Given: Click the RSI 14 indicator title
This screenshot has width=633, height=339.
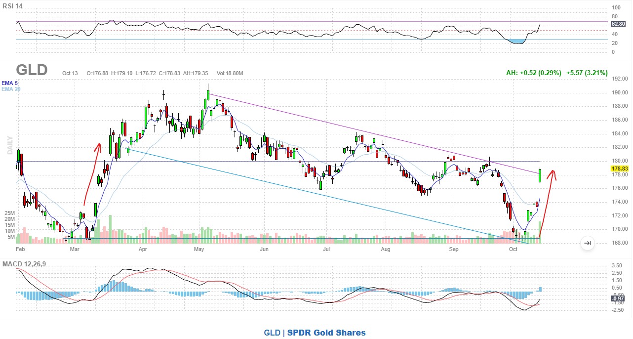Looking at the screenshot, I should click(x=14, y=6).
